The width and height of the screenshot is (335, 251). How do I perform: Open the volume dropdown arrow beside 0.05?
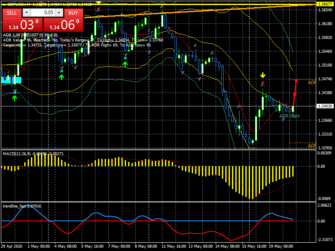pyautogui.click(x=26, y=13)
